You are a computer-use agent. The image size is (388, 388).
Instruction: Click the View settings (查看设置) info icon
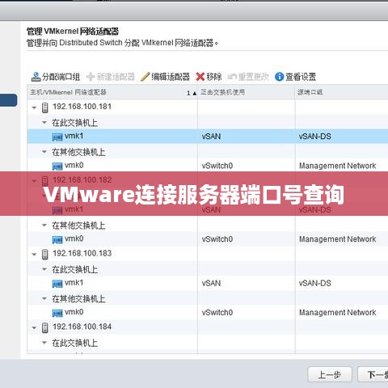pyautogui.click(x=279, y=77)
